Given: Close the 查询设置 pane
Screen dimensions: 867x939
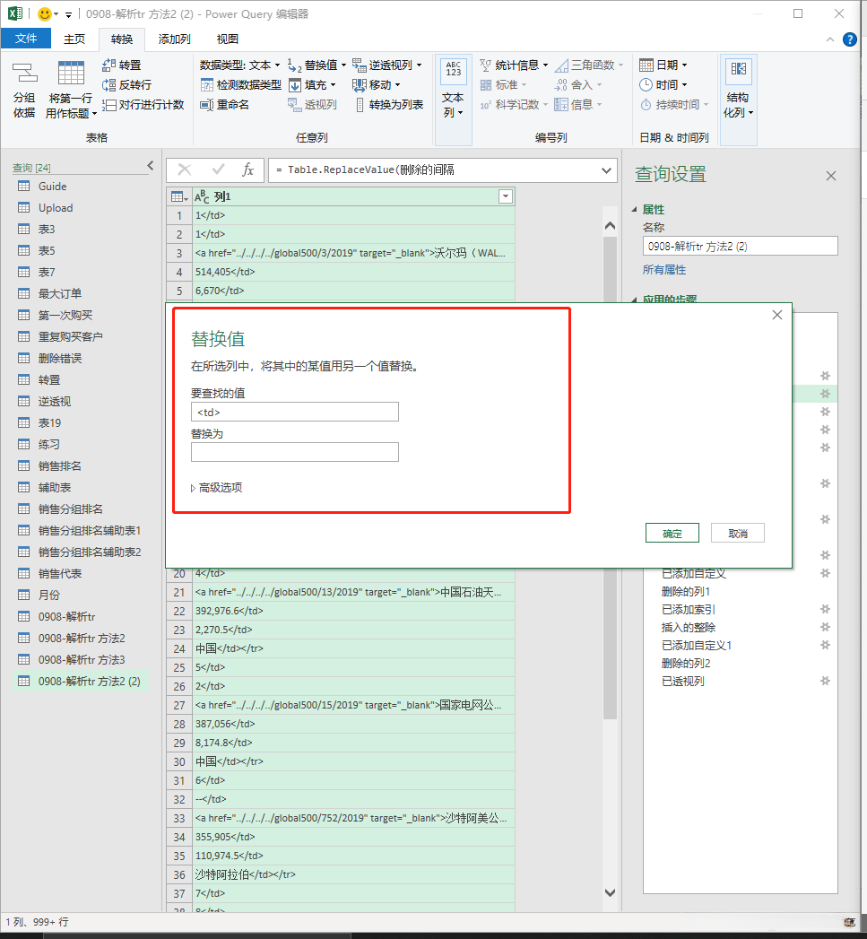Looking at the screenshot, I should pos(831,176).
